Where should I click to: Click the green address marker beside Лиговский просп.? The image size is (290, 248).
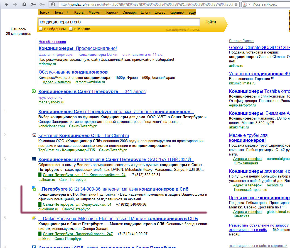click(x=40, y=234)
